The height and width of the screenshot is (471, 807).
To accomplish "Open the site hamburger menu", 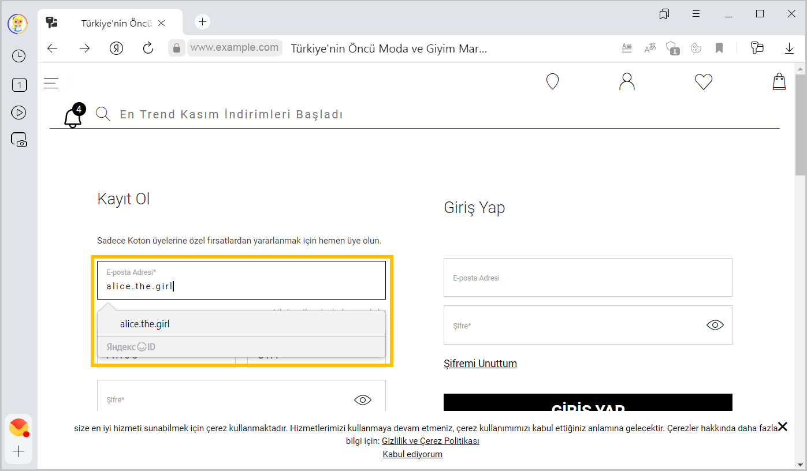I will point(51,83).
